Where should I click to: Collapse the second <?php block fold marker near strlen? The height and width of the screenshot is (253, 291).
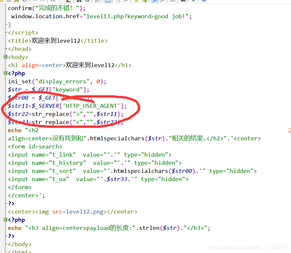click(5, 219)
